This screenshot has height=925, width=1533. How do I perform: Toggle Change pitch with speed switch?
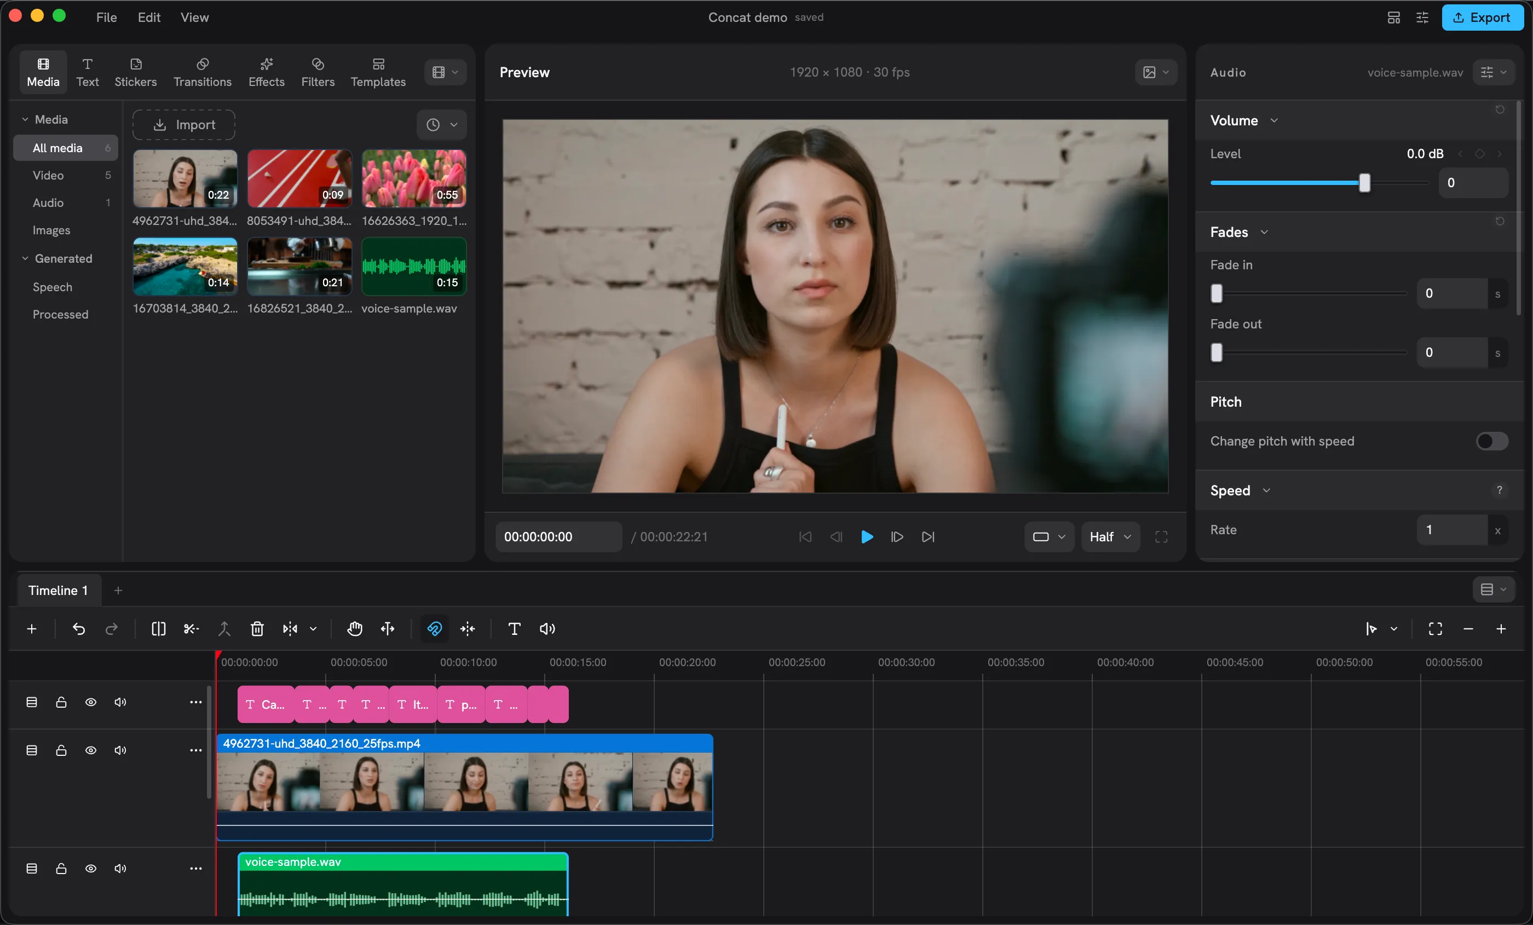(x=1492, y=441)
